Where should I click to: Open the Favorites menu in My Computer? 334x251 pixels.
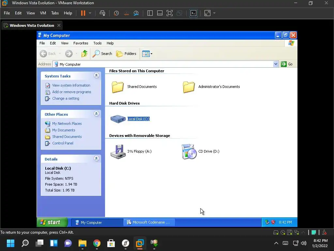point(81,43)
